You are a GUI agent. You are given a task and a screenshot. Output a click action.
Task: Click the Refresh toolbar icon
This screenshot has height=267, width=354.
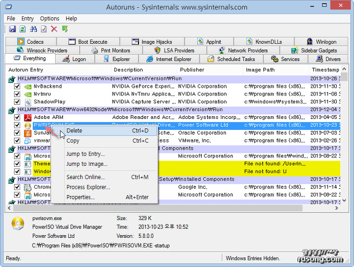click(22, 29)
